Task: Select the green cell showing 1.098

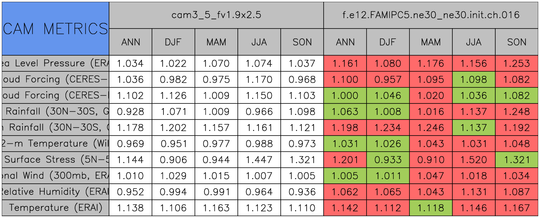Action: (474, 80)
